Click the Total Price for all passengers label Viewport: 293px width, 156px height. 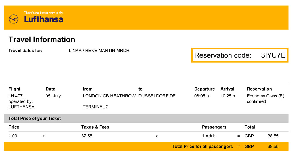point(202,147)
